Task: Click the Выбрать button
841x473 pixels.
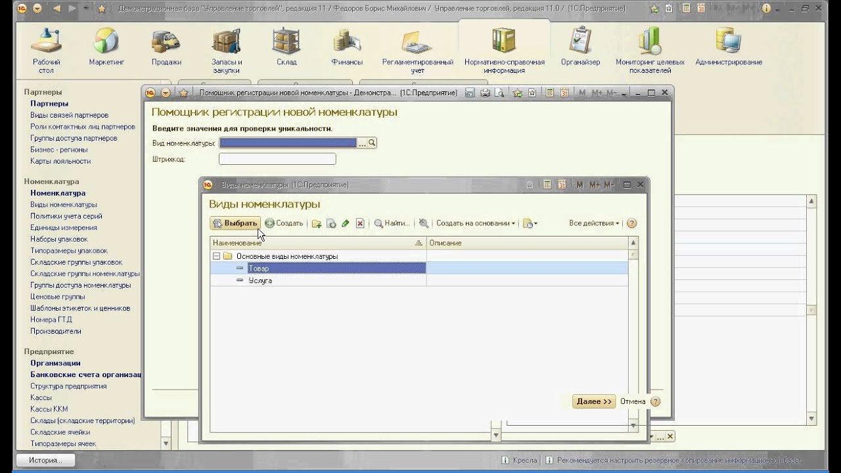Action: 235,223
